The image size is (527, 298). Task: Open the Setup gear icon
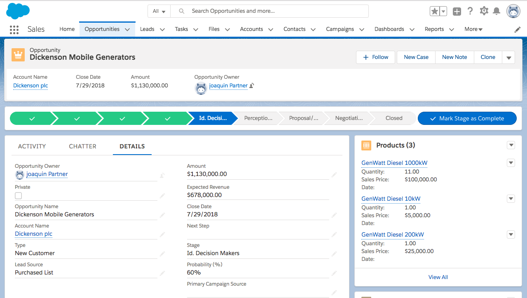pos(484,11)
